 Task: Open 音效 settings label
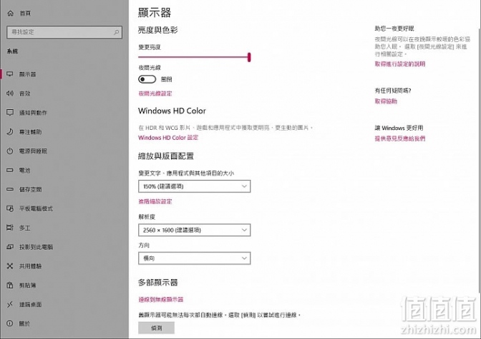24,93
